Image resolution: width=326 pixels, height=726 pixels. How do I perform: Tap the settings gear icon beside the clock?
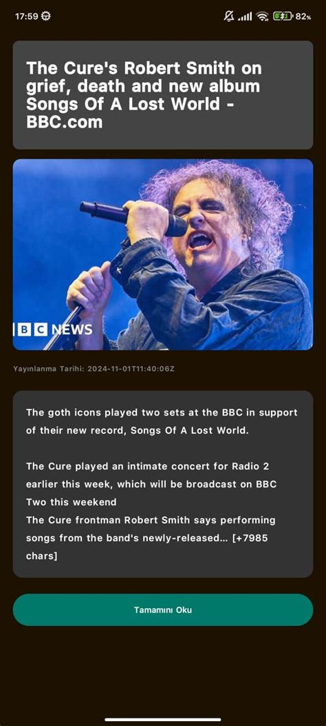pos(45,17)
